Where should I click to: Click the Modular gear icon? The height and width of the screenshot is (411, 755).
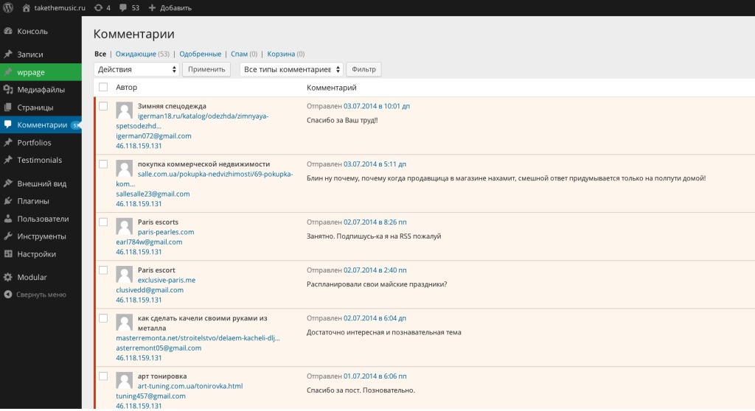point(8,277)
